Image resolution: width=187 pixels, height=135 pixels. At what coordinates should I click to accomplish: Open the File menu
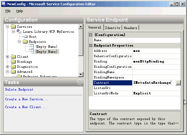8,11
